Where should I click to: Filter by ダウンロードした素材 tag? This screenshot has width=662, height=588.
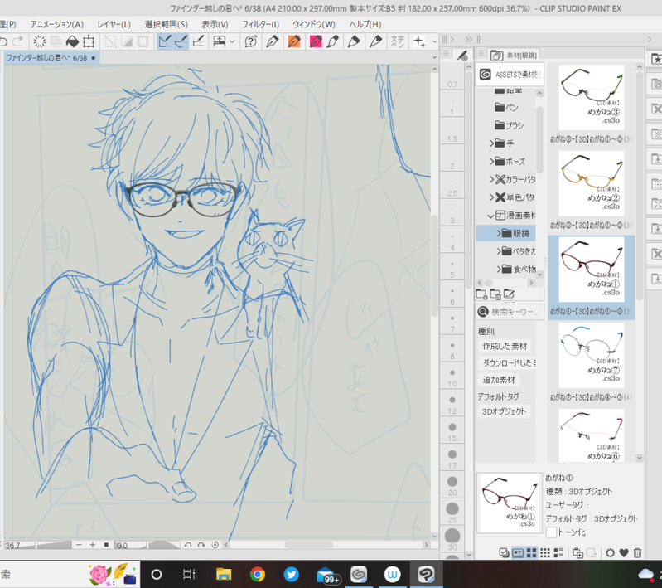click(507, 362)
